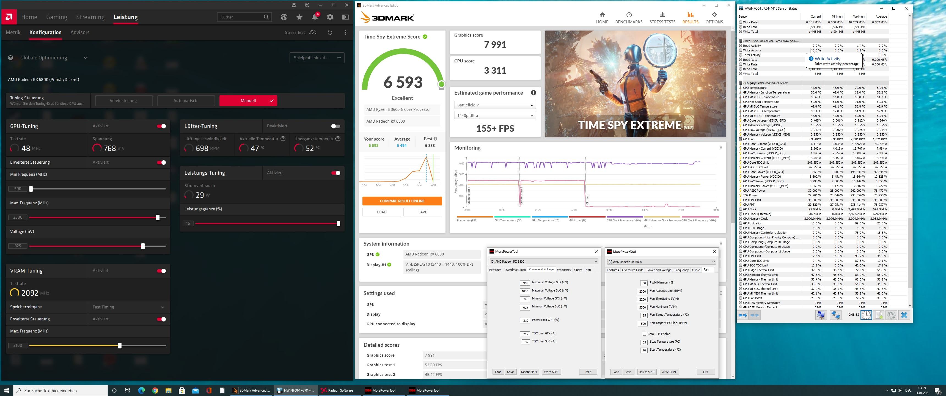Click the search magnifier in Suchen box
Viewport: 946px width, 396px height.
click(x=266, y=17)
